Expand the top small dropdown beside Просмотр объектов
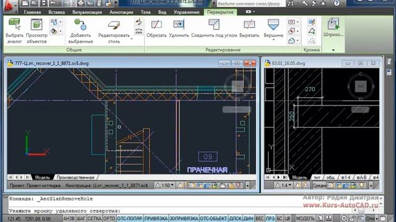396x222 pixels. point(61,22)
